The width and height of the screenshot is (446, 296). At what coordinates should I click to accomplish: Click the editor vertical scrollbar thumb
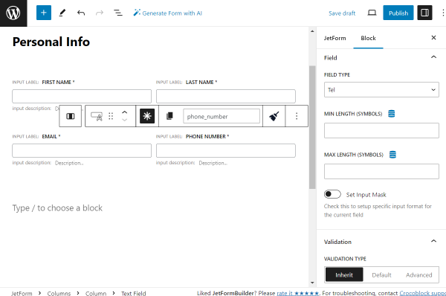tap(312, 127)
